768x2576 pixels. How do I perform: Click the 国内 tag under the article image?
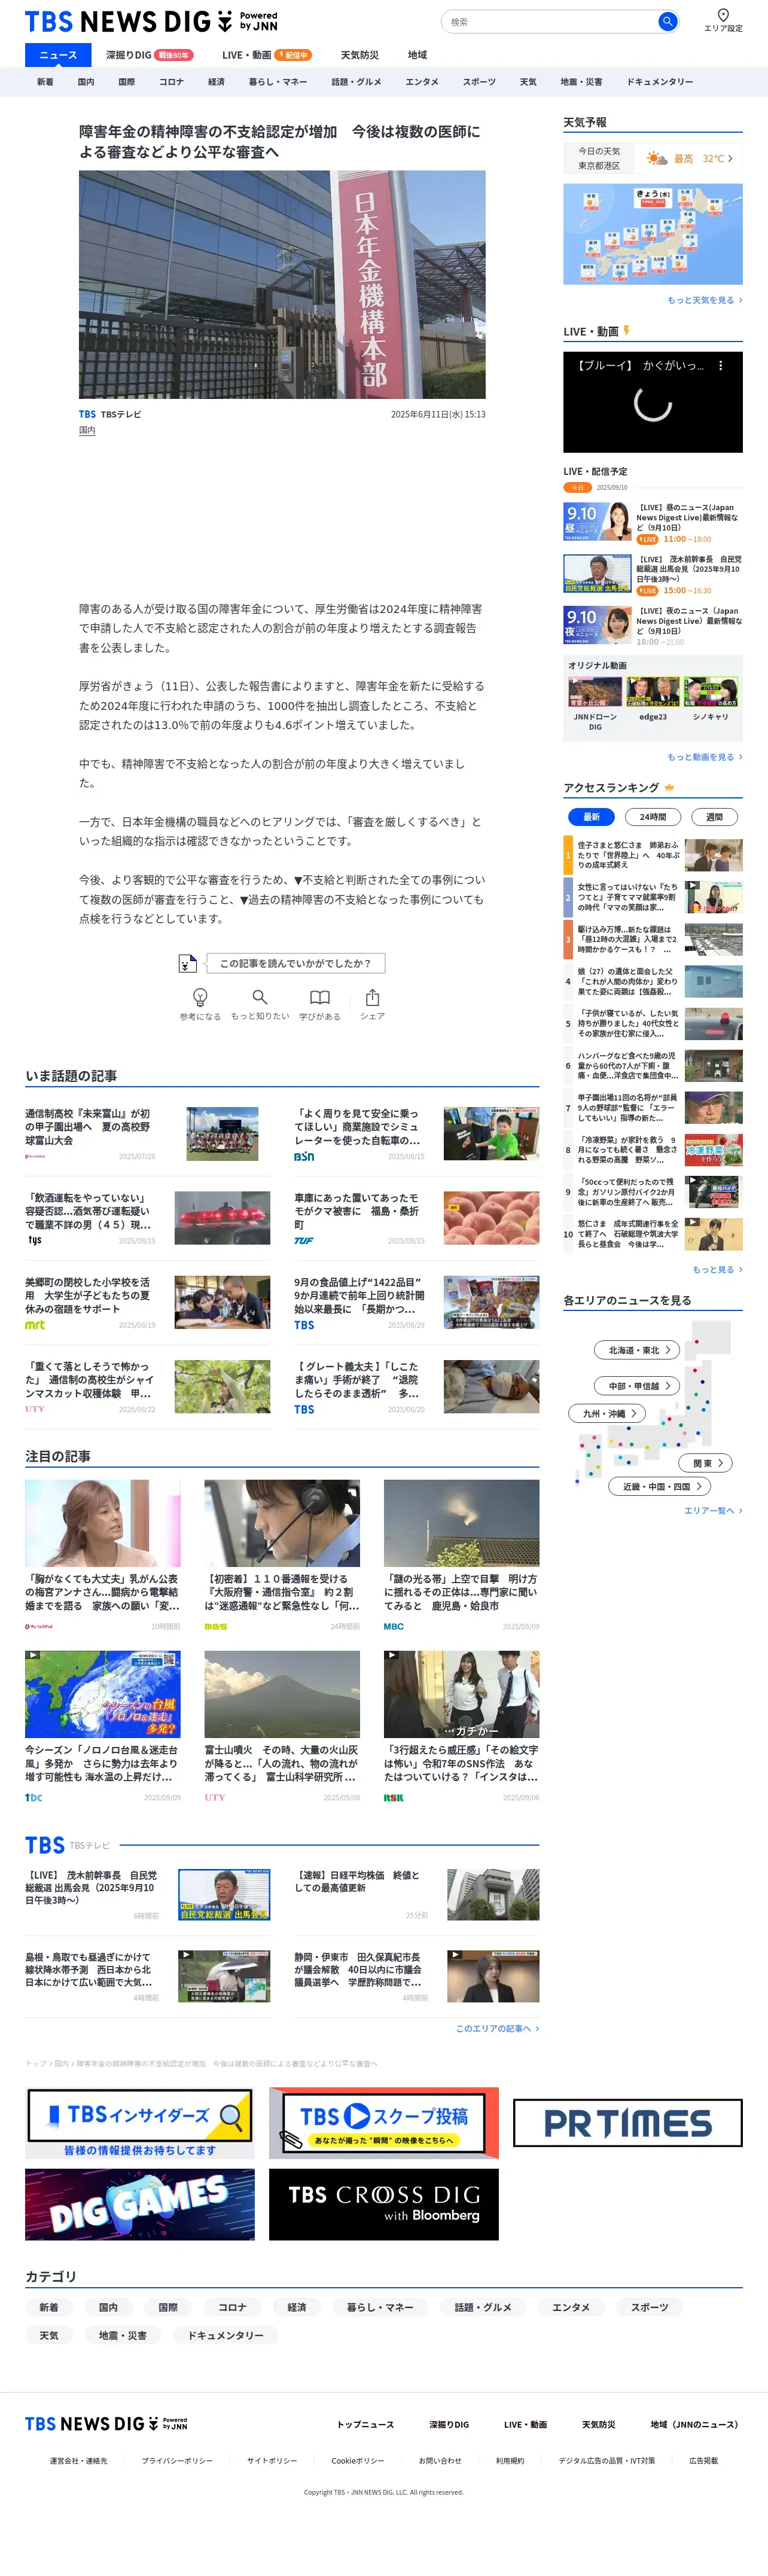tap(87, 430)
